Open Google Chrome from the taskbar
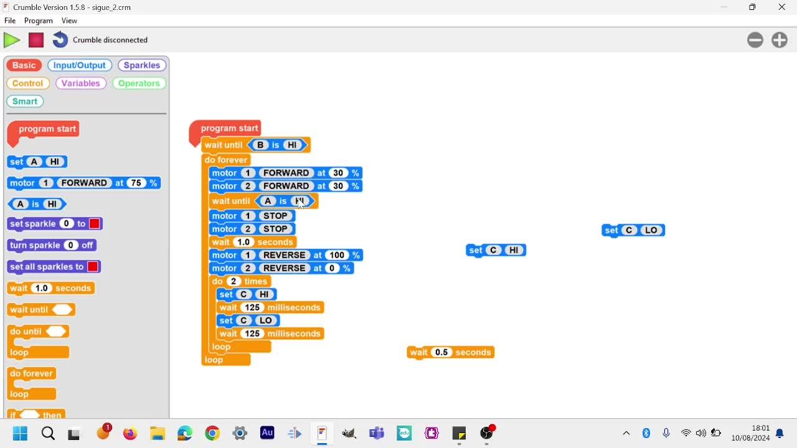The height and width of the screenshot is (448, 797). [x=212, y=433]
